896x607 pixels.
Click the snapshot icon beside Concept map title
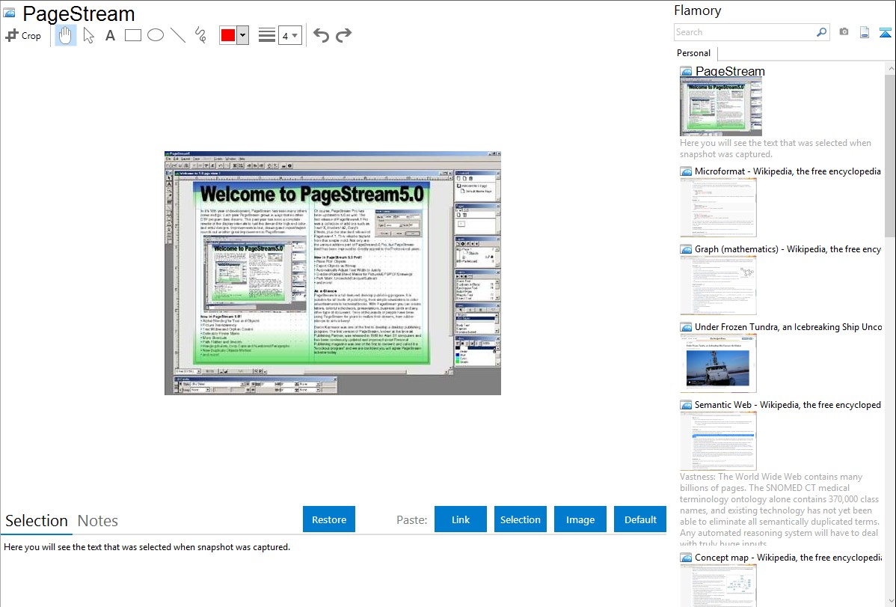click(686, 558)
